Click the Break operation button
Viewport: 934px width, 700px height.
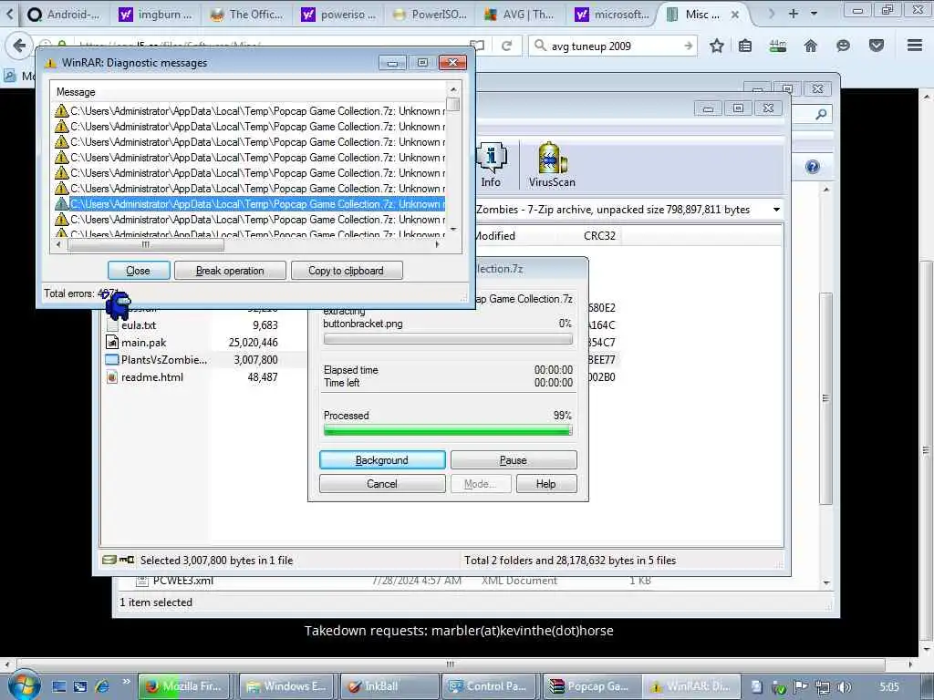coord(230,270)
